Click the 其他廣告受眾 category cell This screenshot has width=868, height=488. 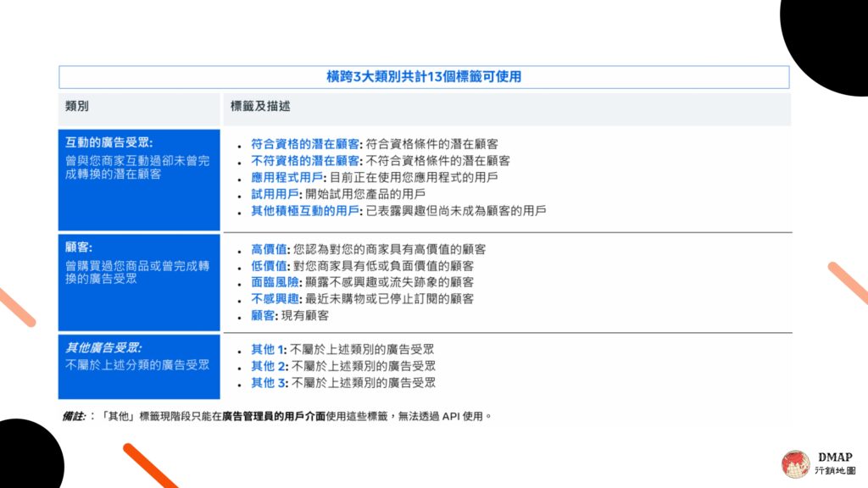click(x=139, y=366)
